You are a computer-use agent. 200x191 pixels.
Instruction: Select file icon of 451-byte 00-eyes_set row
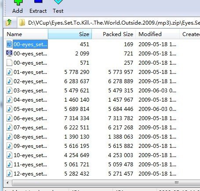pos(9,44)
